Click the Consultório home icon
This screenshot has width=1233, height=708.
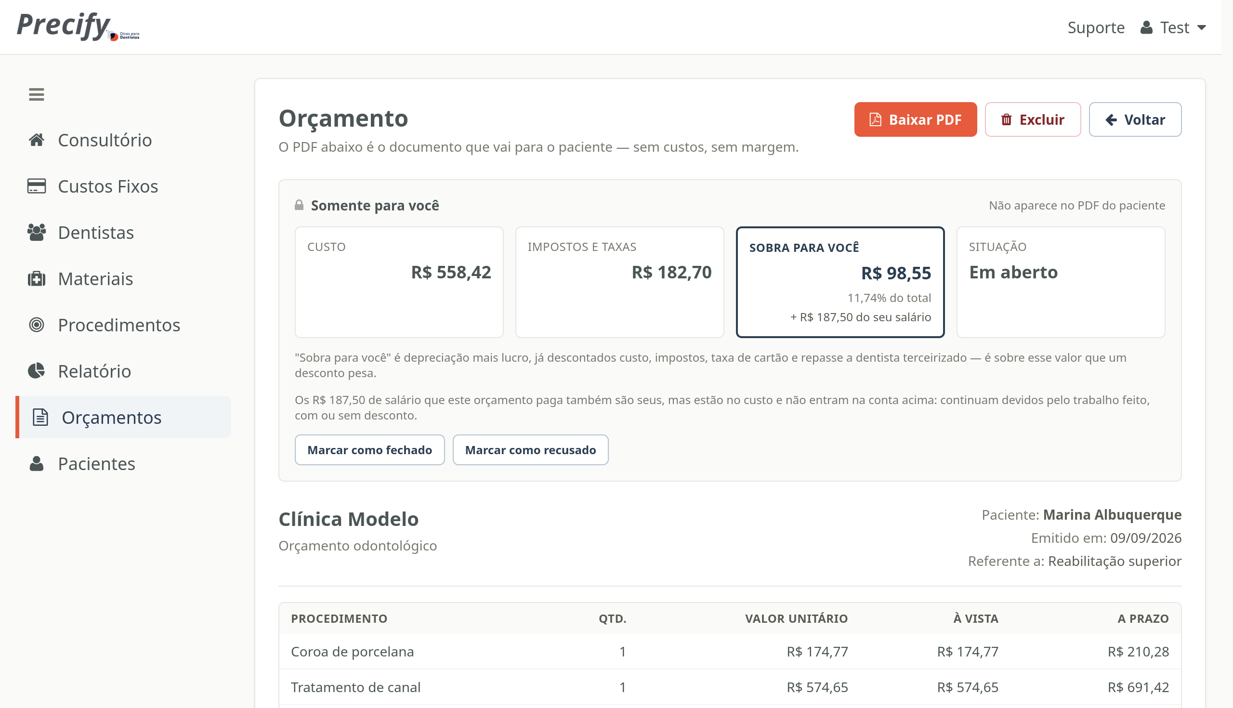tap(37, 140)
